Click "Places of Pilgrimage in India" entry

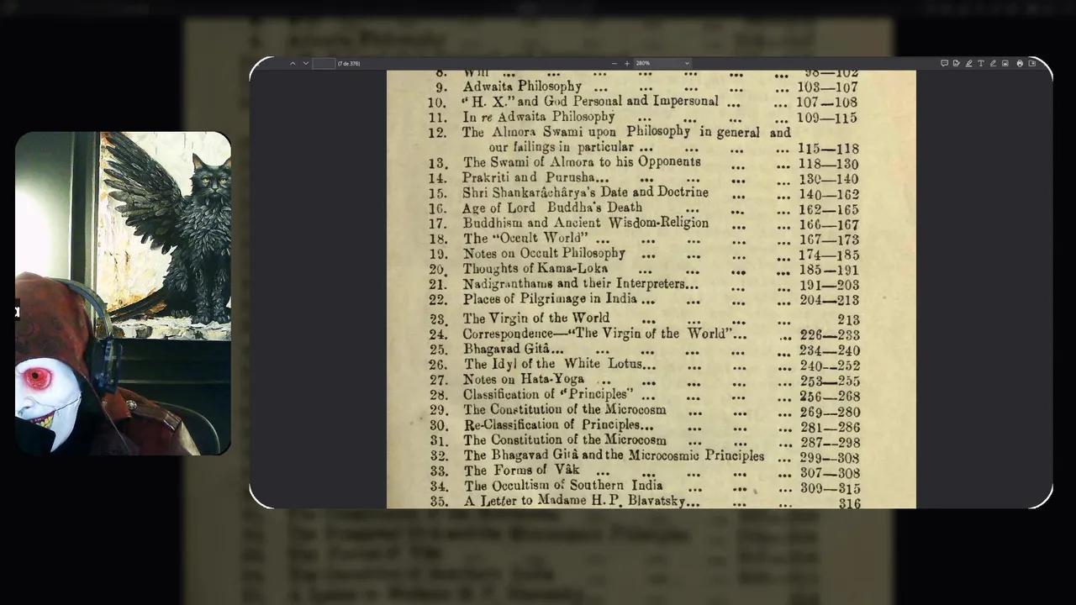(x=549, y=299)
